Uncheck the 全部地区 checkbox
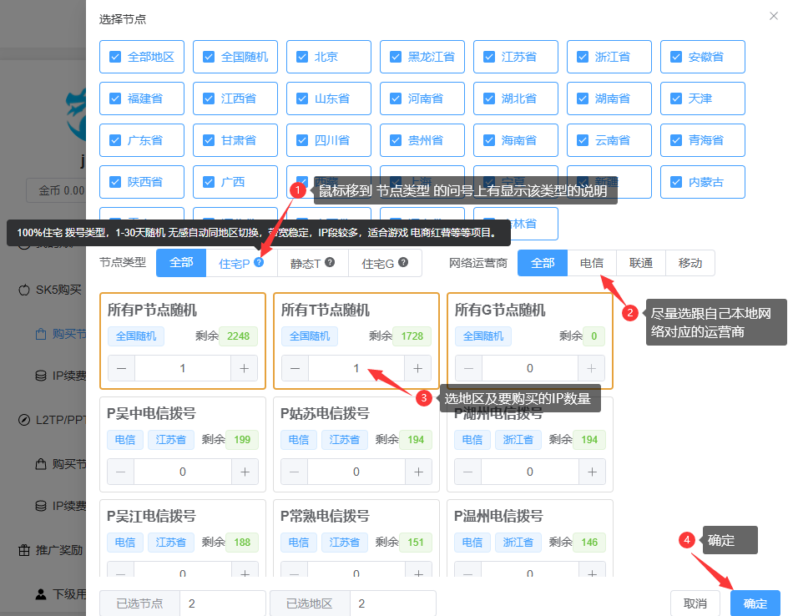 pos(116,57)
